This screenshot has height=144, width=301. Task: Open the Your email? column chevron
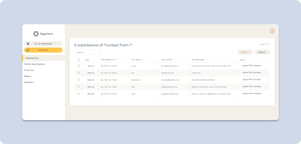click(x=174, y=60)
